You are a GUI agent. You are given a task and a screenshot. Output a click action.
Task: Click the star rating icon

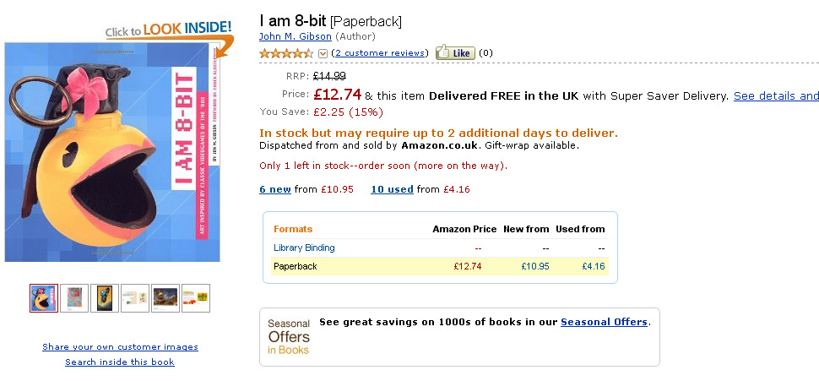pyautogui.click(x=286, y=53)
